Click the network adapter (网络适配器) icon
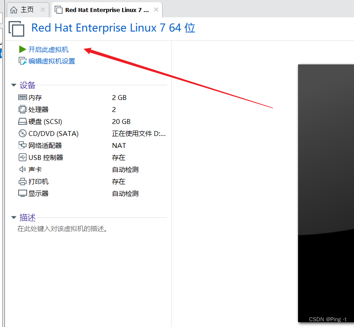The image size is (354, 327). 23,145
